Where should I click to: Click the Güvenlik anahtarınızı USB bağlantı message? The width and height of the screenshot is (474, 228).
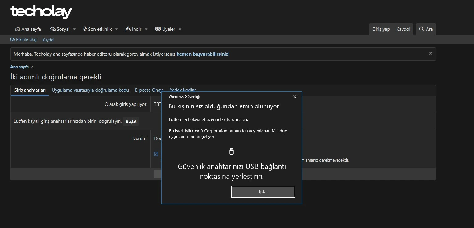point(232,171)
